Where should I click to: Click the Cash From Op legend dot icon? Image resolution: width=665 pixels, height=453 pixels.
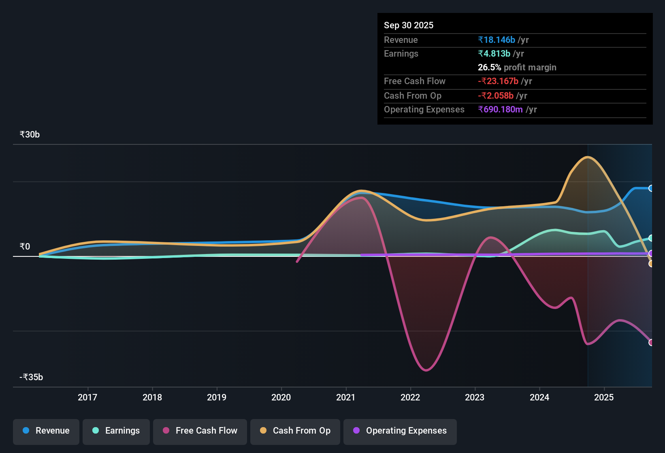(263, 431)
